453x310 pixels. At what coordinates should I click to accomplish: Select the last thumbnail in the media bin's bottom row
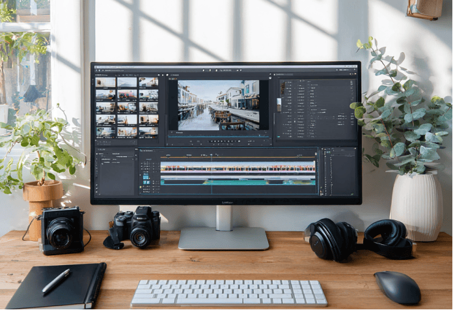click(x=148, y=132)
